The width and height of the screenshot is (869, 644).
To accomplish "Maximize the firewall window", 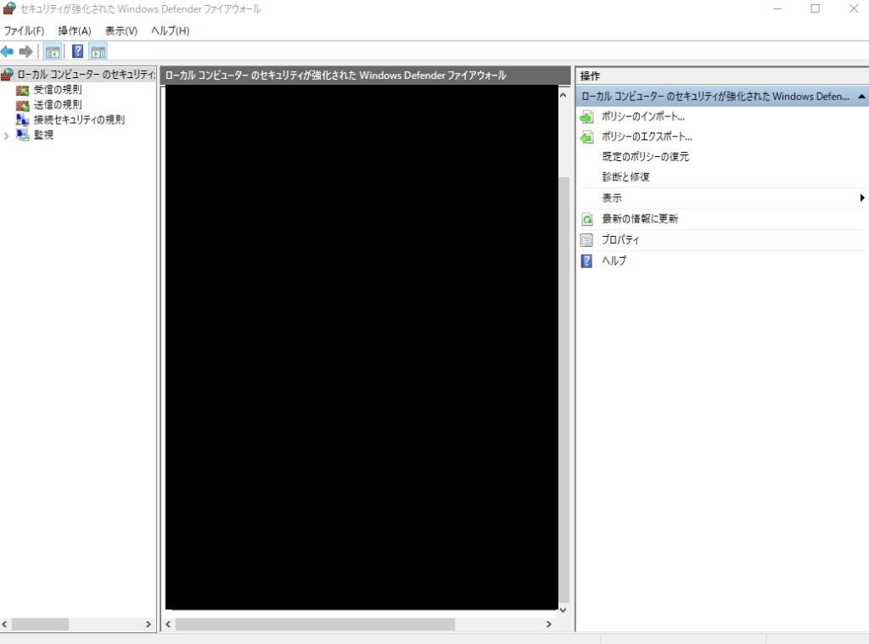I will pos(816,8).
